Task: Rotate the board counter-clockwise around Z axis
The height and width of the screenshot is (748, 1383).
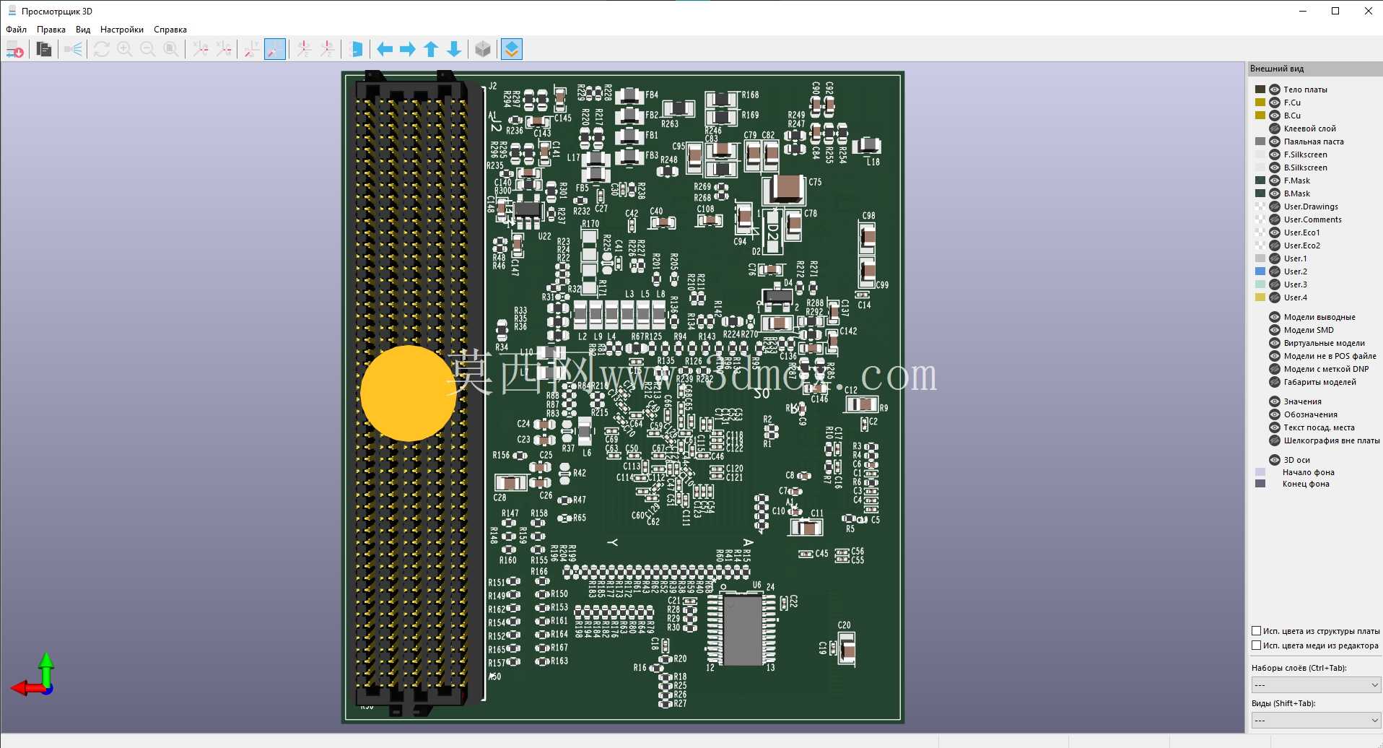Action: 327,49
